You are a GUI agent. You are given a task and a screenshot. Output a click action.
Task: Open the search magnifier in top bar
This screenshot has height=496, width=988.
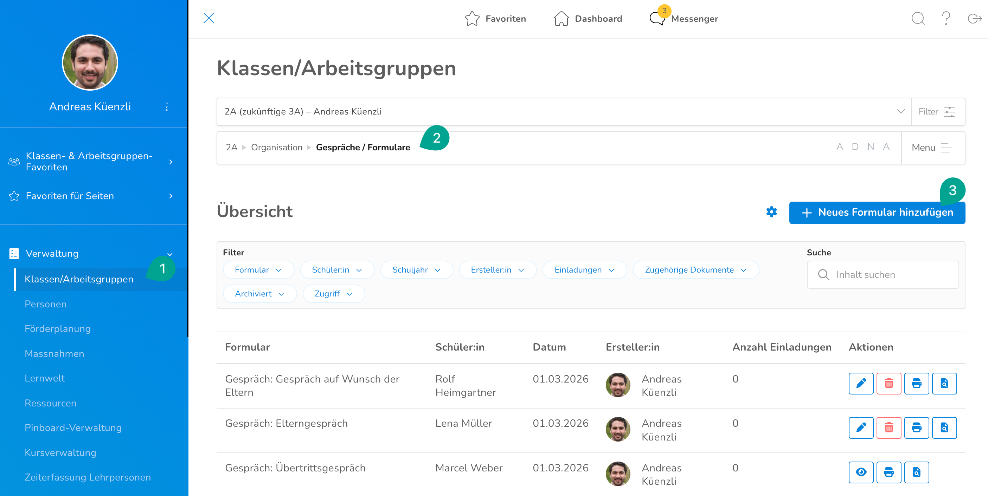[x=917, y=18]
